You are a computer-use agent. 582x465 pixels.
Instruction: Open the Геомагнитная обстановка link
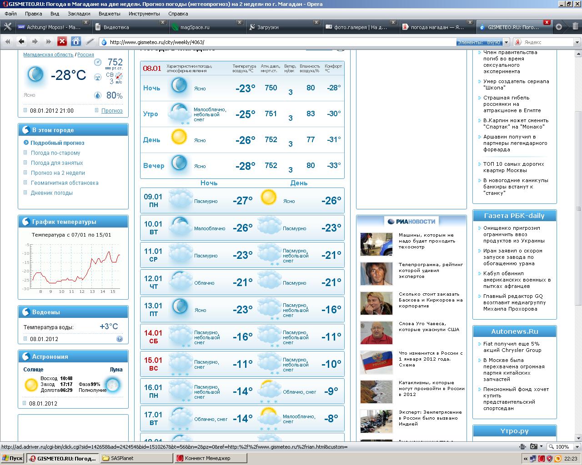[65, 183]
